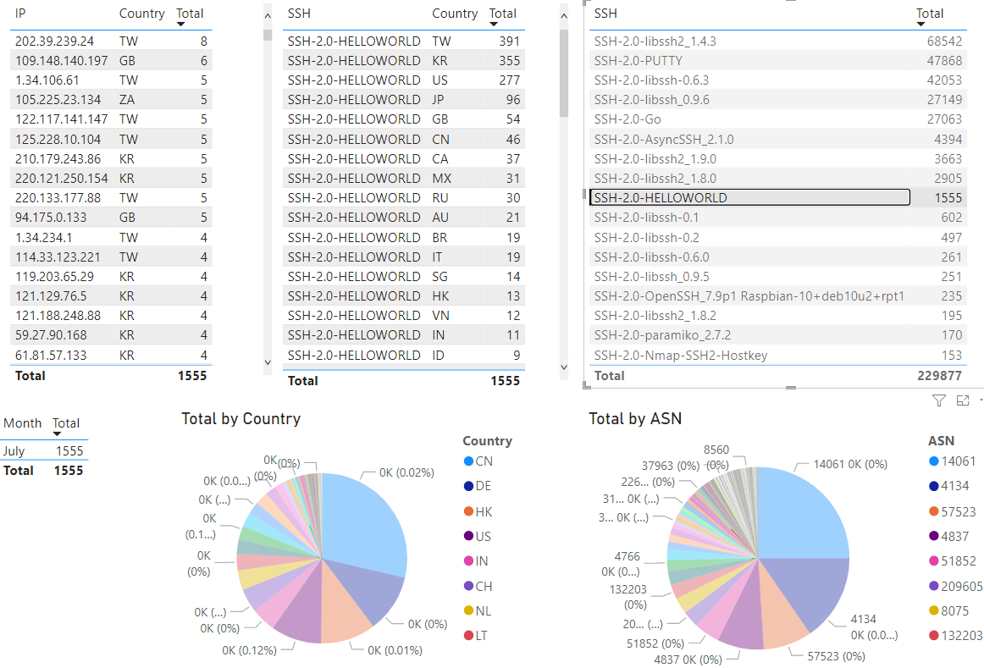Image resolution: width=984 pixels, height=668 pixels.
Task: Click scroll-down arrow of SSH country table
Action: 564,367
